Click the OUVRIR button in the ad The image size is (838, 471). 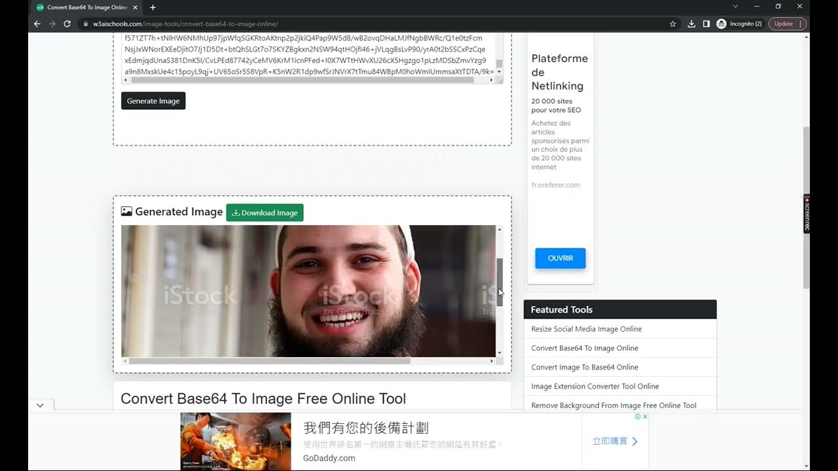[560, 258]
